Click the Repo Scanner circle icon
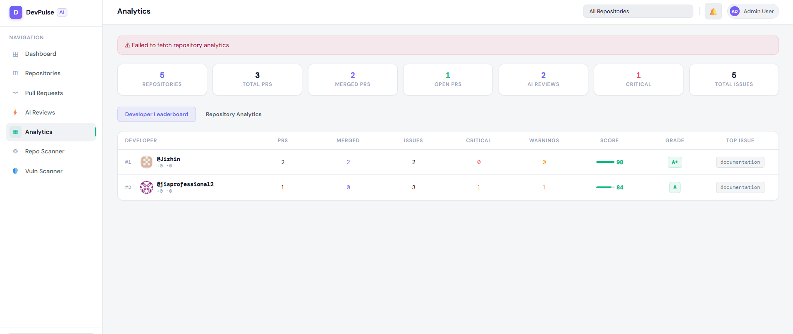The width and height of the screenshot is (793, 334). [x=16, y=151]
